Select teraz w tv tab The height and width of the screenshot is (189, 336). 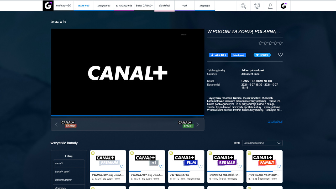[84, 6]
